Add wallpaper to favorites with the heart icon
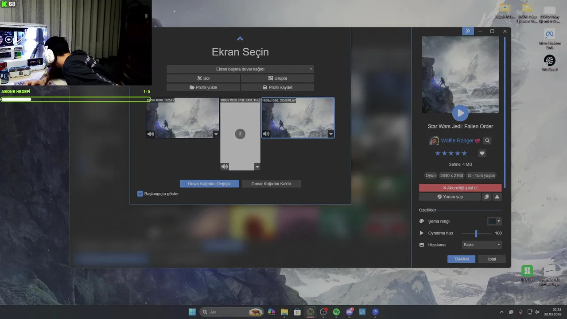 click(482, 153)
